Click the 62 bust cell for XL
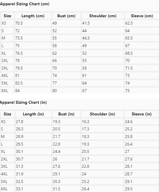This screenshot has height=192, width=159. click(x=66, y=53)
